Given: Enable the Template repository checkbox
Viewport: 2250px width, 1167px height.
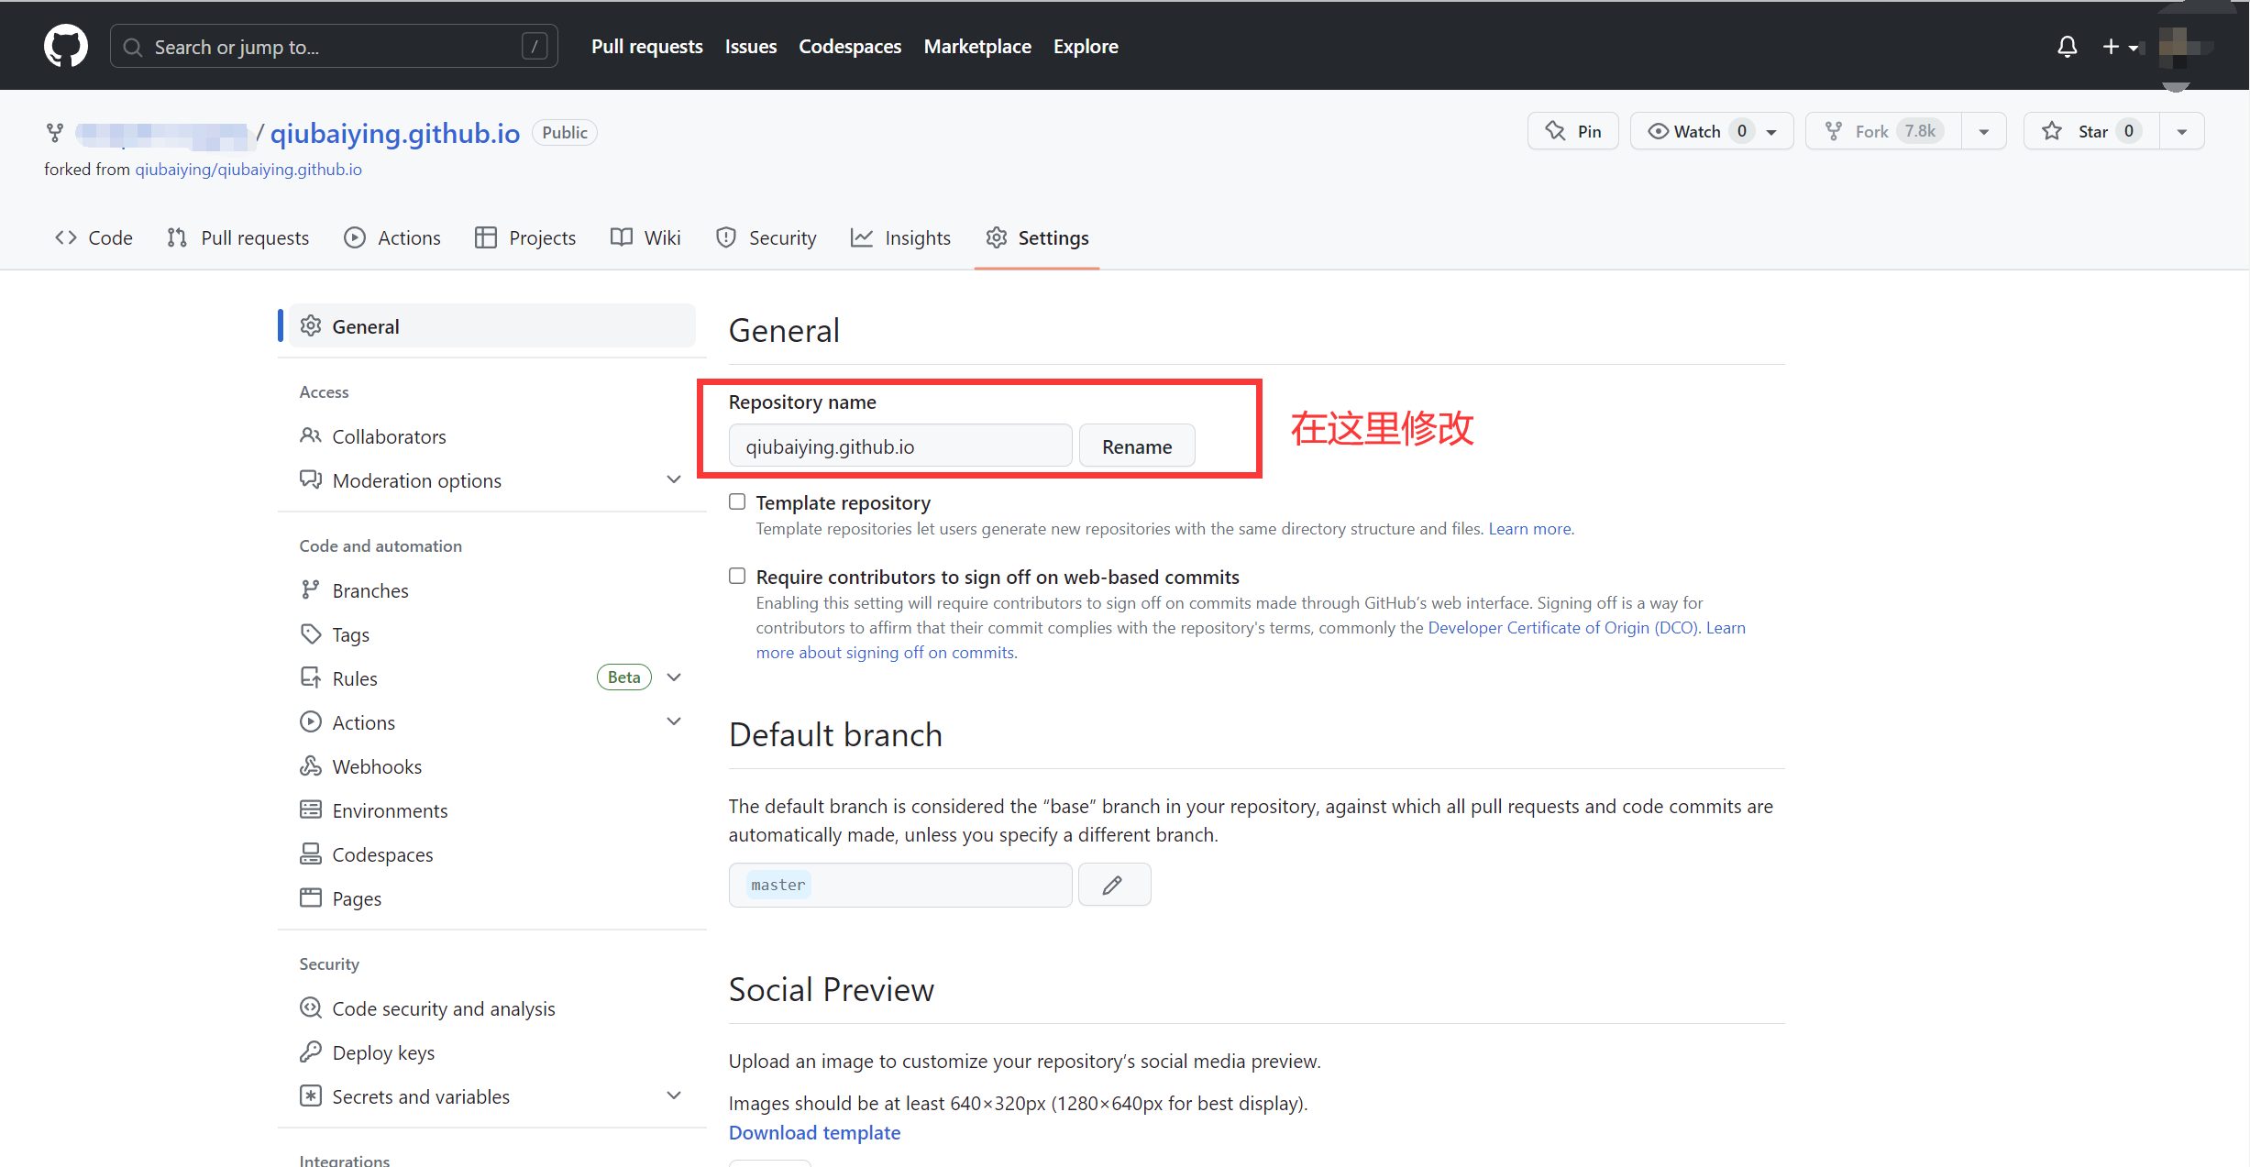Looking at the screenshot, I should coord(737,501).
